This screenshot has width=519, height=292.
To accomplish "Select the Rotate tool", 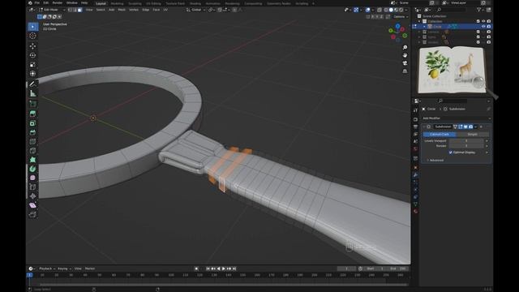I will coord(32,55).
